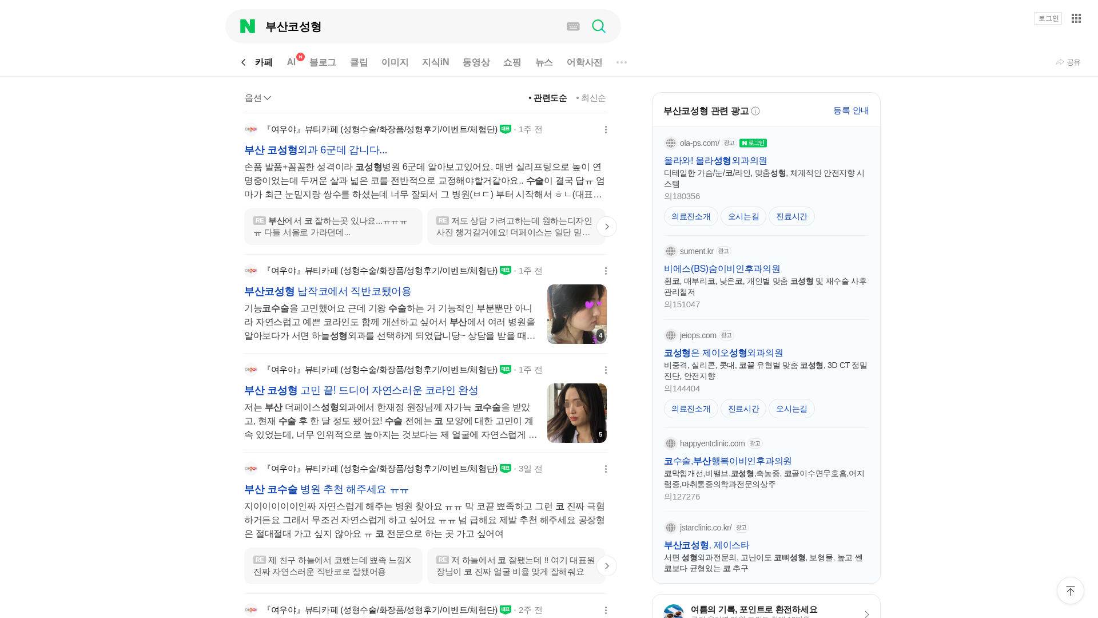1098x618 pixels.
Task: Click 오시는길 under 올라성형외과의원 ad
Action: tap(743, 216)
